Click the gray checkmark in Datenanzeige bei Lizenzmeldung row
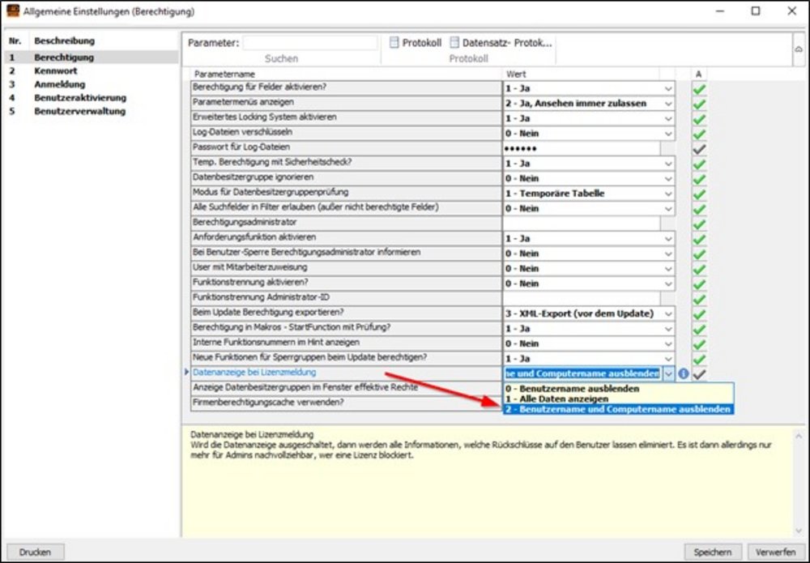The width and height of the screenshot is (810, 563). pyautogui.click(x=699, y=373)
